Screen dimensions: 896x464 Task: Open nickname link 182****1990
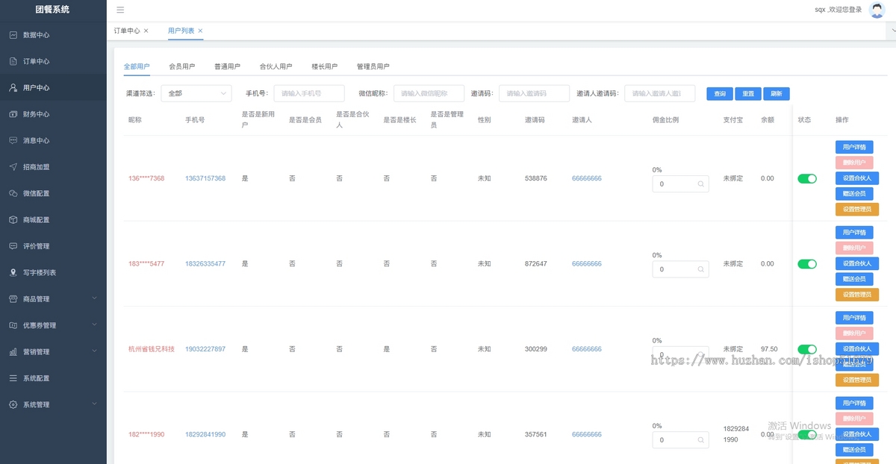tap(146, 434)
